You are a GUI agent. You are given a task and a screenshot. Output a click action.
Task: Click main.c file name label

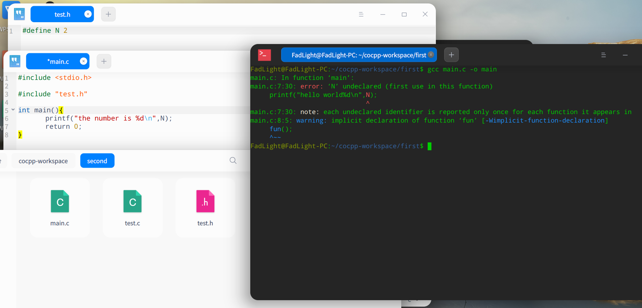tap(60, 223)
